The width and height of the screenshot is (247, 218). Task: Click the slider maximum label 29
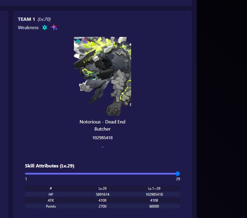(x=178, y=179)
